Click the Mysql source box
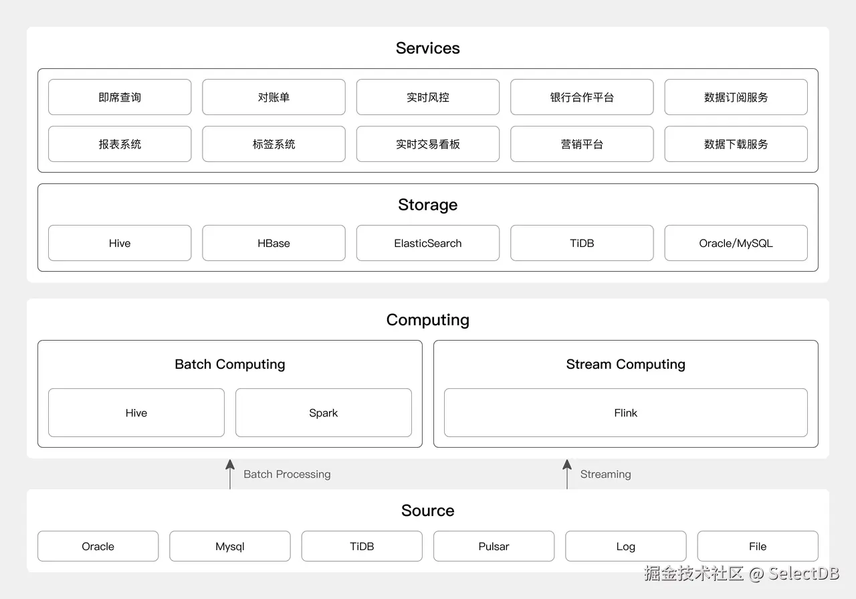The image size is (856, 599). point(230,546)
